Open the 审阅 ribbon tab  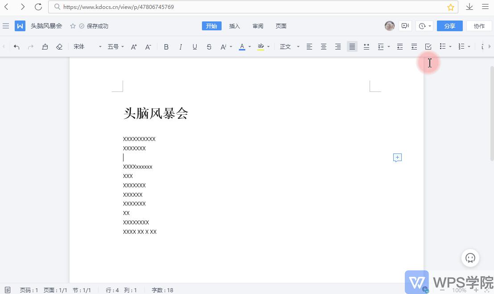point(258,26)
